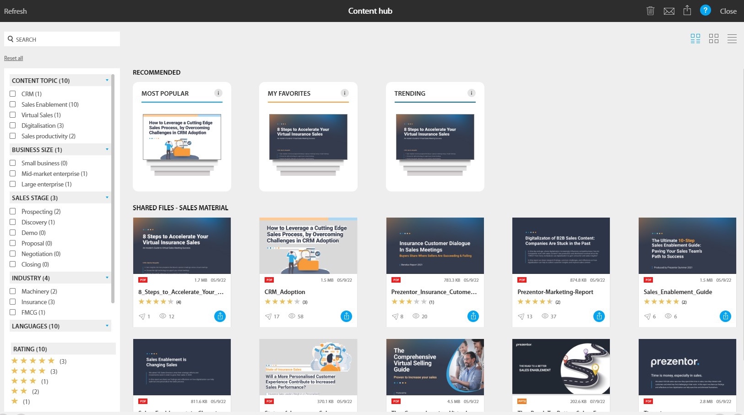This screenshot has height=415, width=744.
Task: Switch to grid view layout
Action: tap(714, 38)
